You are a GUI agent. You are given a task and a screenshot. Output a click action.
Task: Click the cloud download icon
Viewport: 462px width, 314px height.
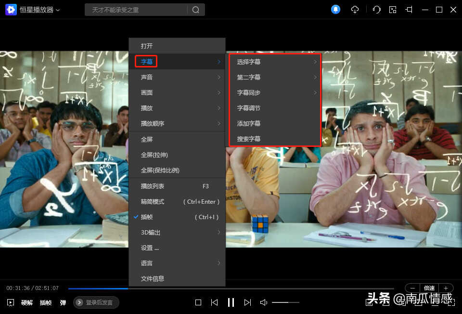[355, 10]
